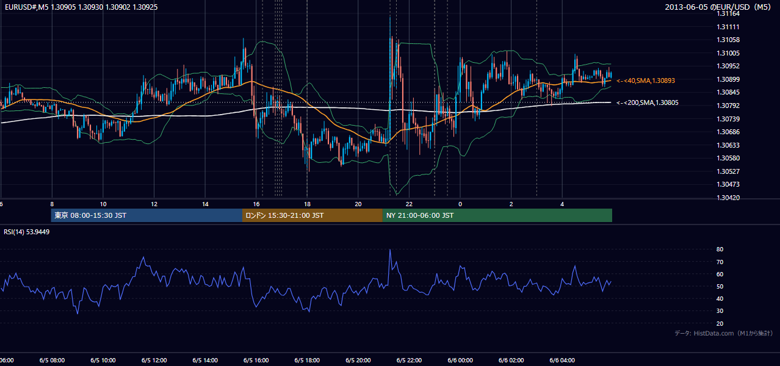Click price axis value 1.30527
This screenshot has width=780, height=366.
(x=729, y=171)
